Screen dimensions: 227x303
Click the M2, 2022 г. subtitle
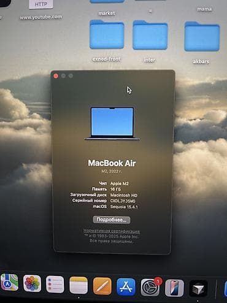point(112,171)
